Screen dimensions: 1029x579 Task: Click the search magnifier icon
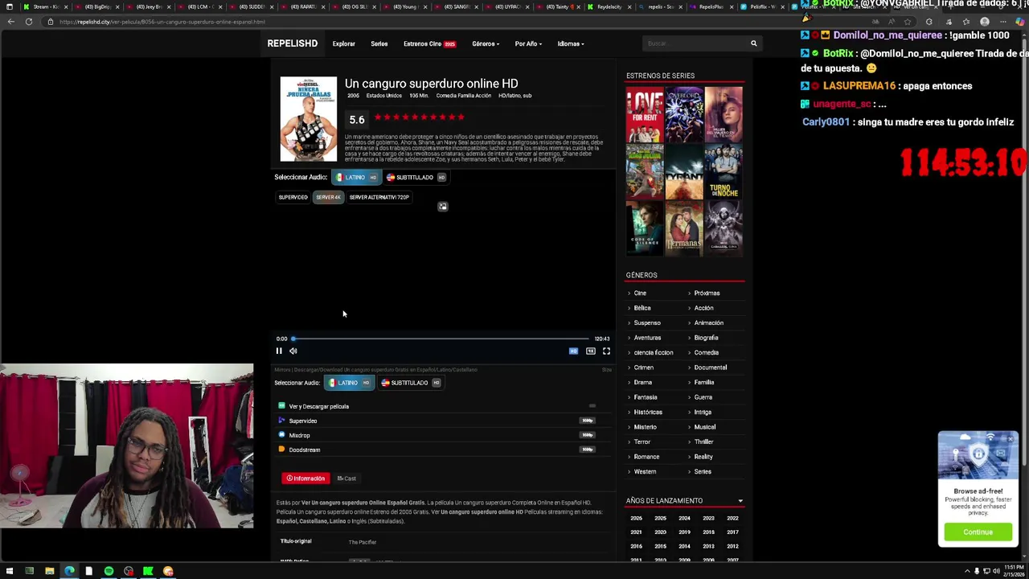pyautogui.click(x=753, y=43)
